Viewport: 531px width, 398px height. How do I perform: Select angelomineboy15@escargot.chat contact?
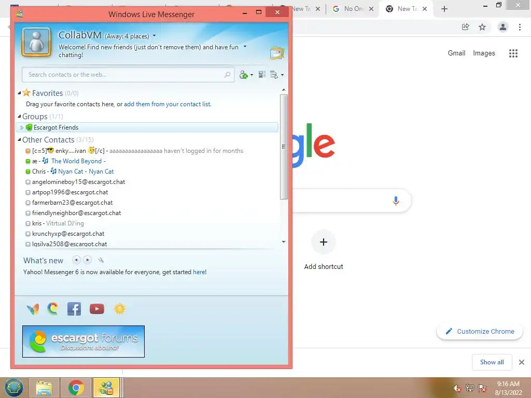pos(147,182)
